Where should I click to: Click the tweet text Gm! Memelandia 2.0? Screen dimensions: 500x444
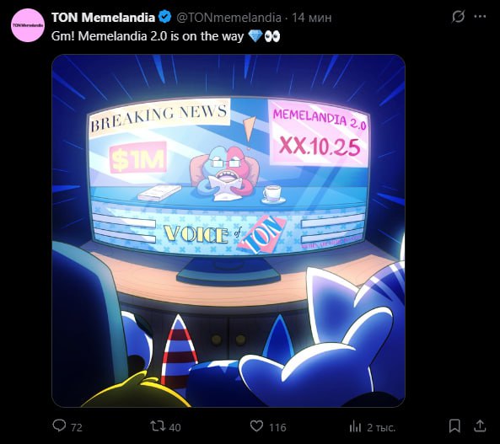(x=109, y=36)
